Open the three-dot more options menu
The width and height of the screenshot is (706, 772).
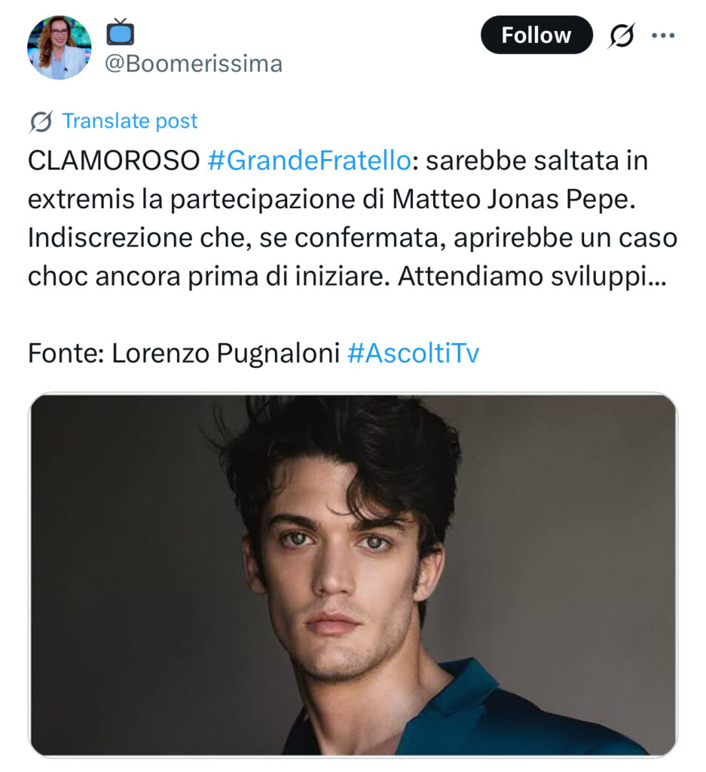[663, 35]
